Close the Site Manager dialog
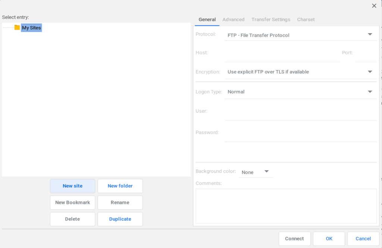This screenshot has height=248, width=382. pyautogui.click(x=374, y=6)
